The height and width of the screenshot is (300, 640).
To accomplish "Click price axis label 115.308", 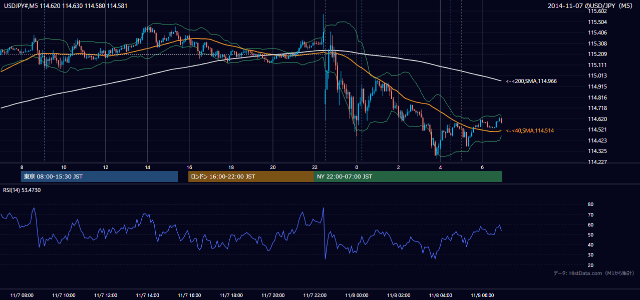I will point(597,43).
